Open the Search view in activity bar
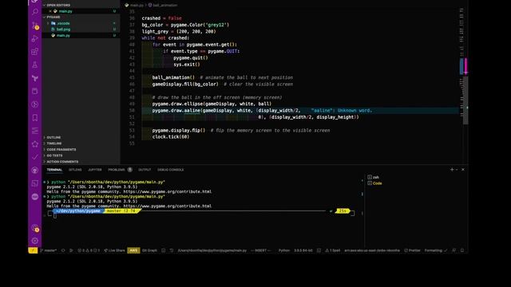 click(x=35, y=12)
